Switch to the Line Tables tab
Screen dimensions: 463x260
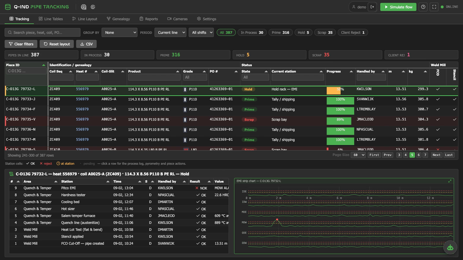[x=51, y=19]
